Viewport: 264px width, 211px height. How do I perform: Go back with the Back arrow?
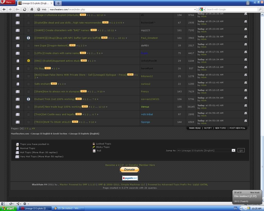[x=4, y=10]
